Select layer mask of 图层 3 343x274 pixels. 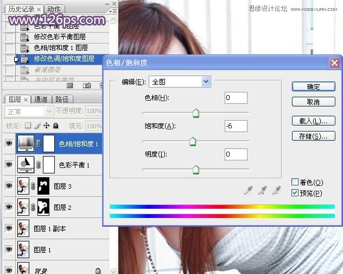[x=43, y=186]
